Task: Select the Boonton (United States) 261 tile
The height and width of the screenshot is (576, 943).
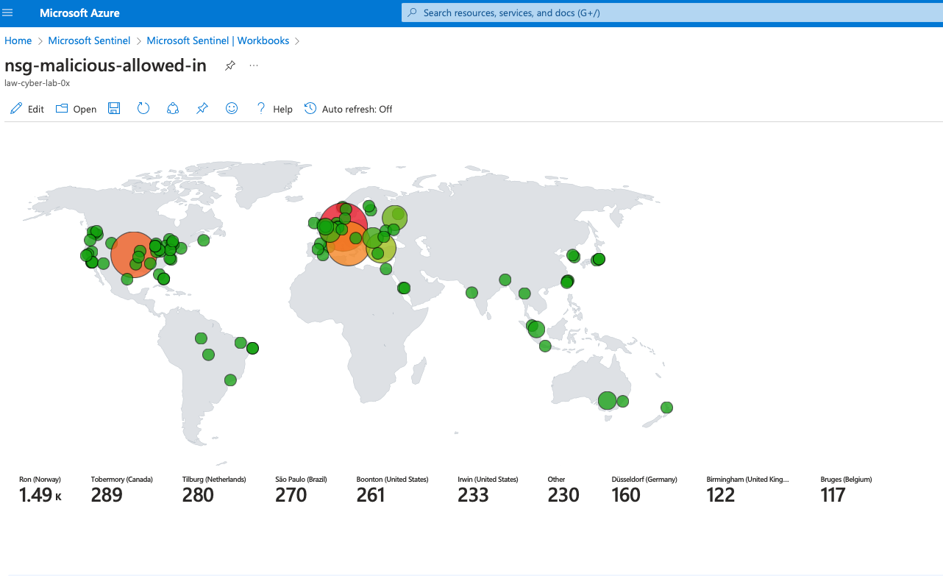Action: click(x=392, y=490)
